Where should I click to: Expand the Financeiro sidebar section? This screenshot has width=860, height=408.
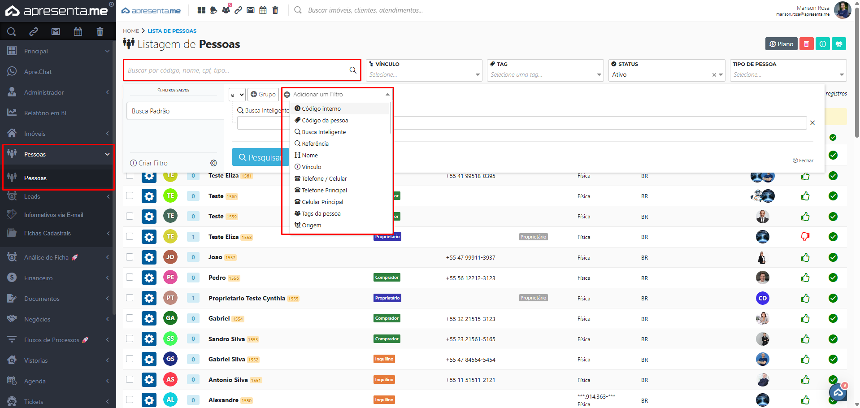click(57, 278)
